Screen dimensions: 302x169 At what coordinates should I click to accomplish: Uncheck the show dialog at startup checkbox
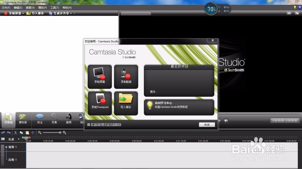(88, 125)
